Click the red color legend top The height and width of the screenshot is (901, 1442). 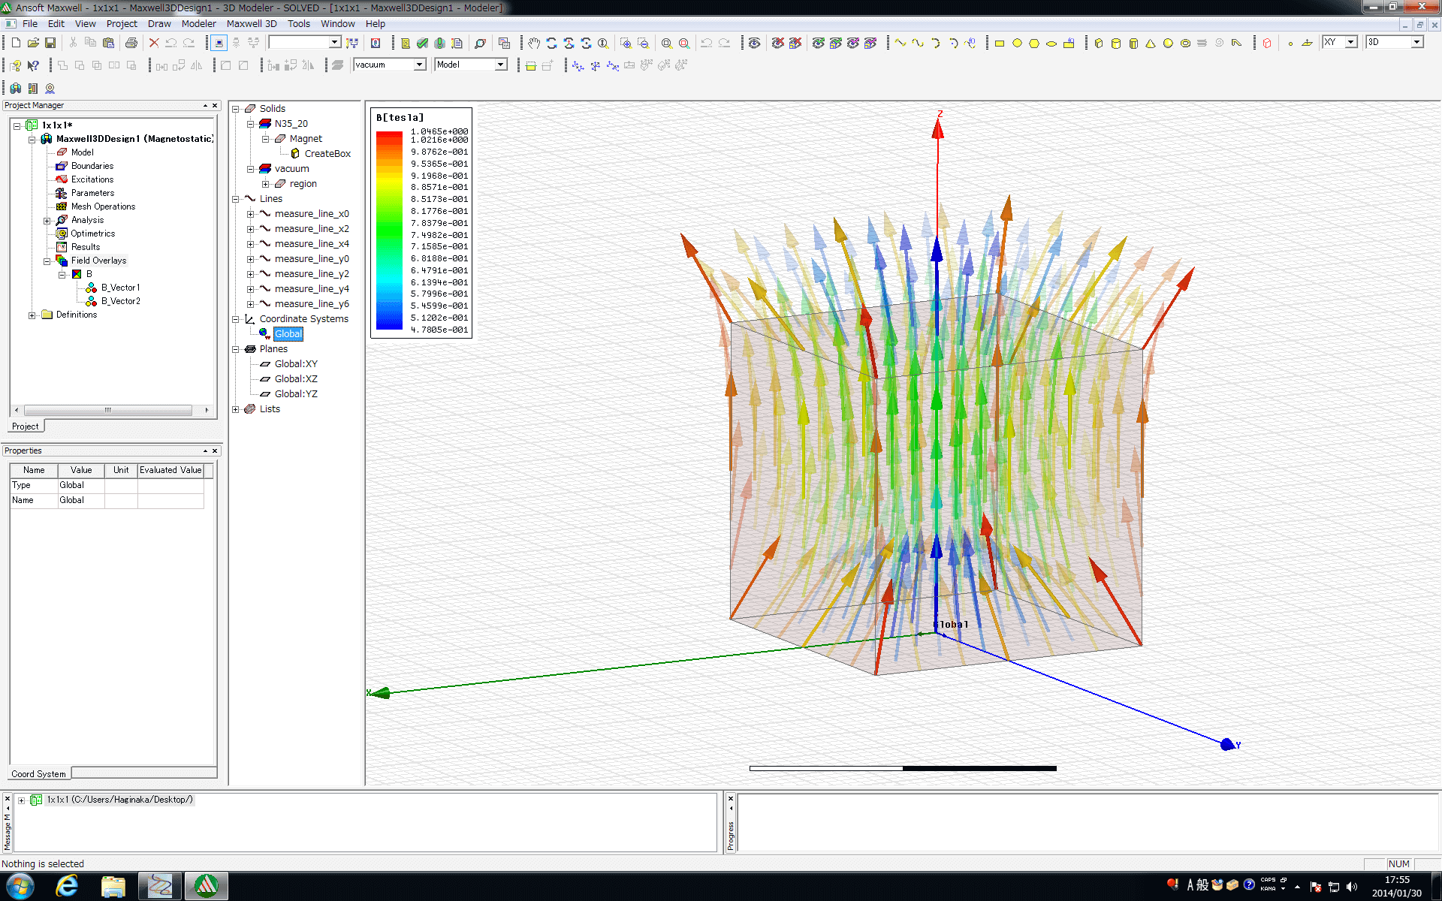point(389,135)
